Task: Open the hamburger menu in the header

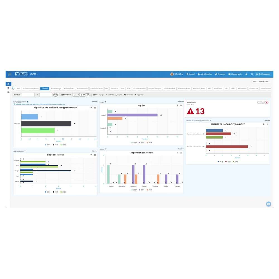Action: 10,74
